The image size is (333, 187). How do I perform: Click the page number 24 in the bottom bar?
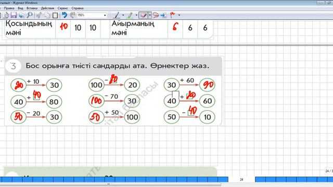[x=241, y=179]
